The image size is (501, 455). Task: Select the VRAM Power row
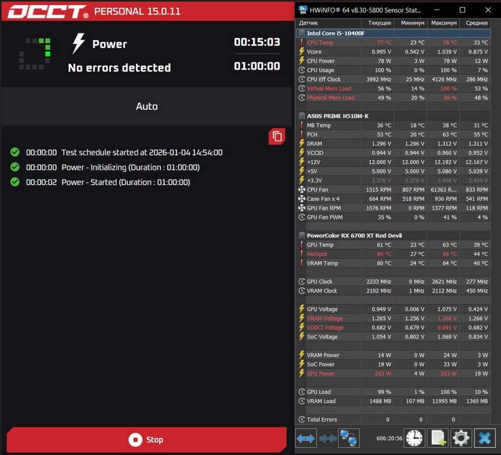click(394, 355)
